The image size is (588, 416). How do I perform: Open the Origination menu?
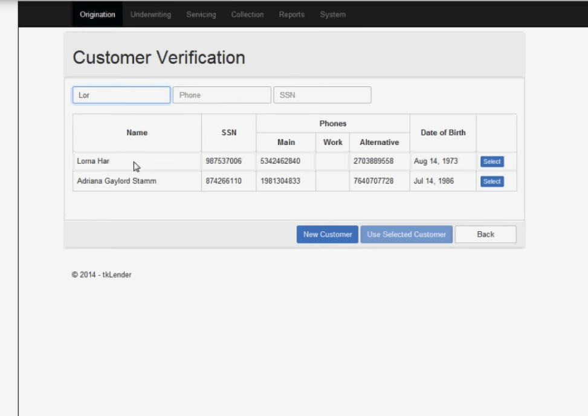click(97, 14)
